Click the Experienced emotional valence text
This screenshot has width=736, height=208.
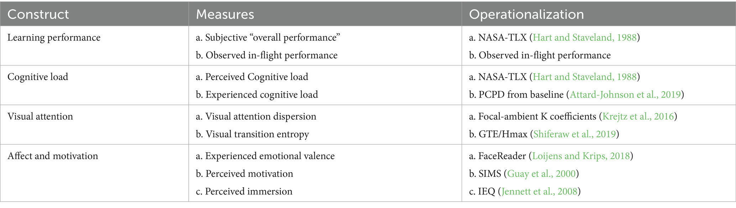tap(270, 156)
